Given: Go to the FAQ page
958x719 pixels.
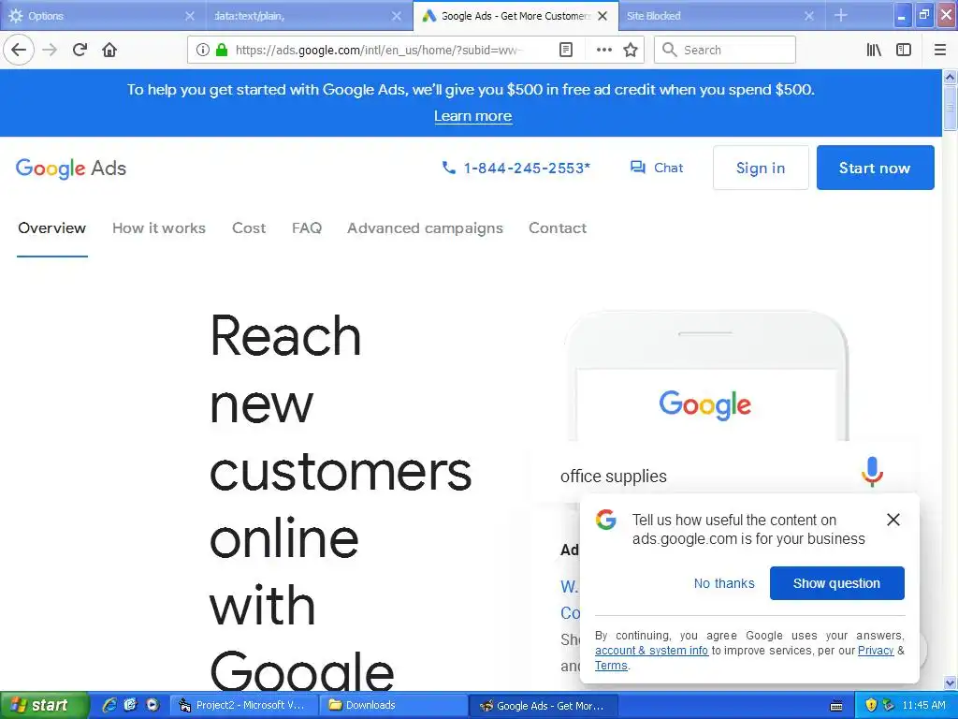Looking at the screenshot, I should pos(307,228).
